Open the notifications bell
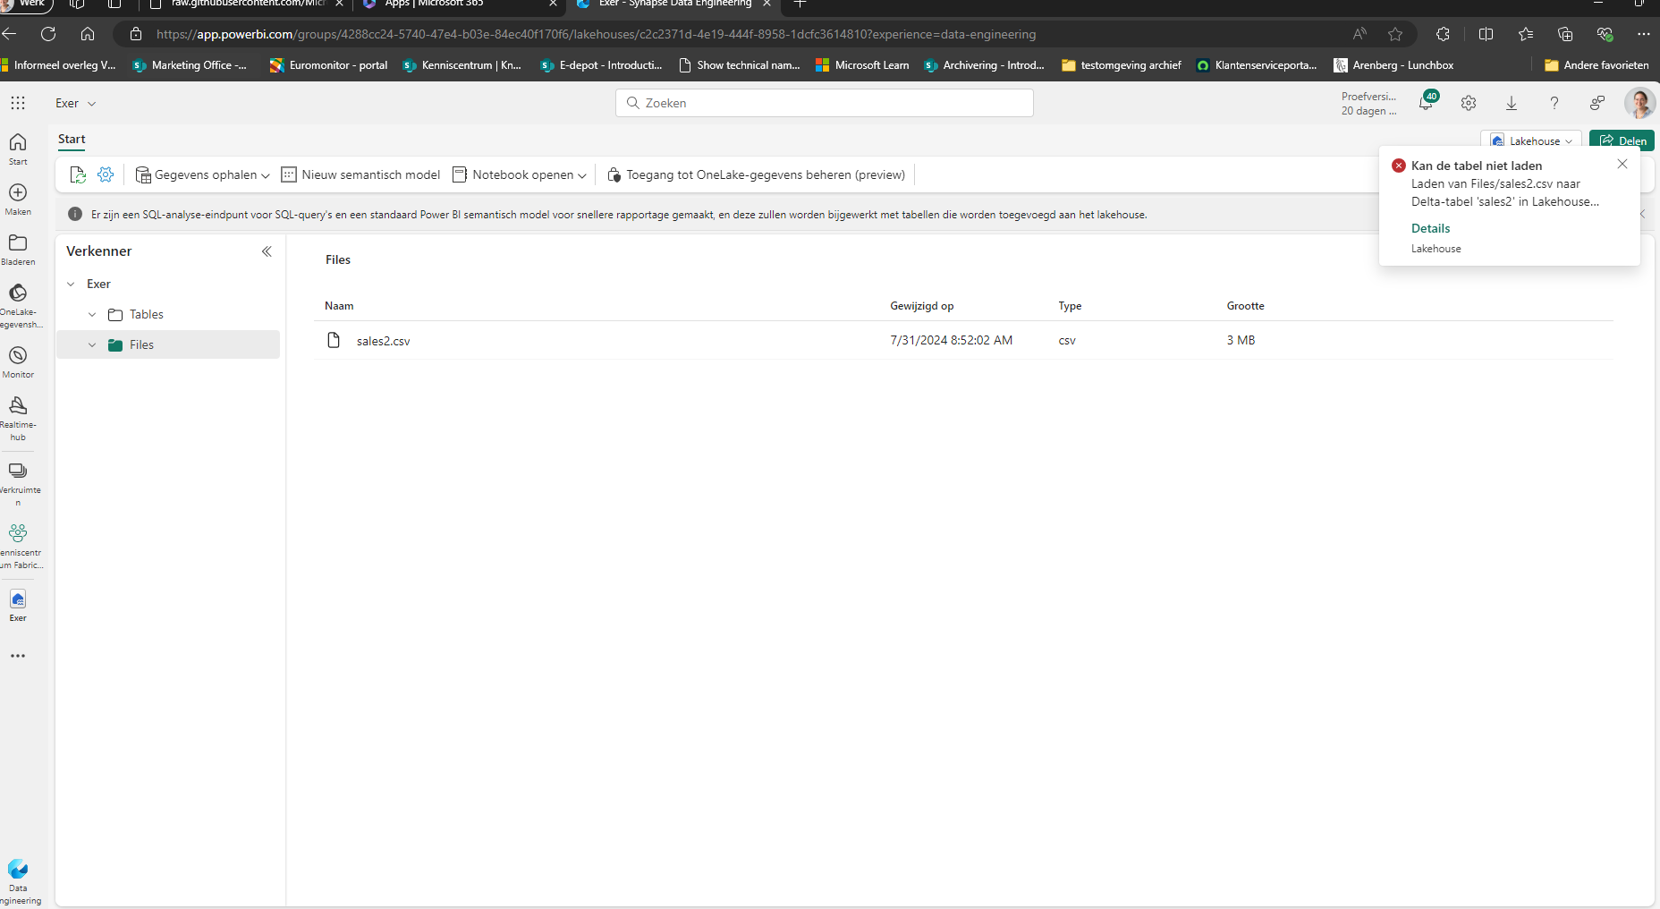 pos(1427,102)
